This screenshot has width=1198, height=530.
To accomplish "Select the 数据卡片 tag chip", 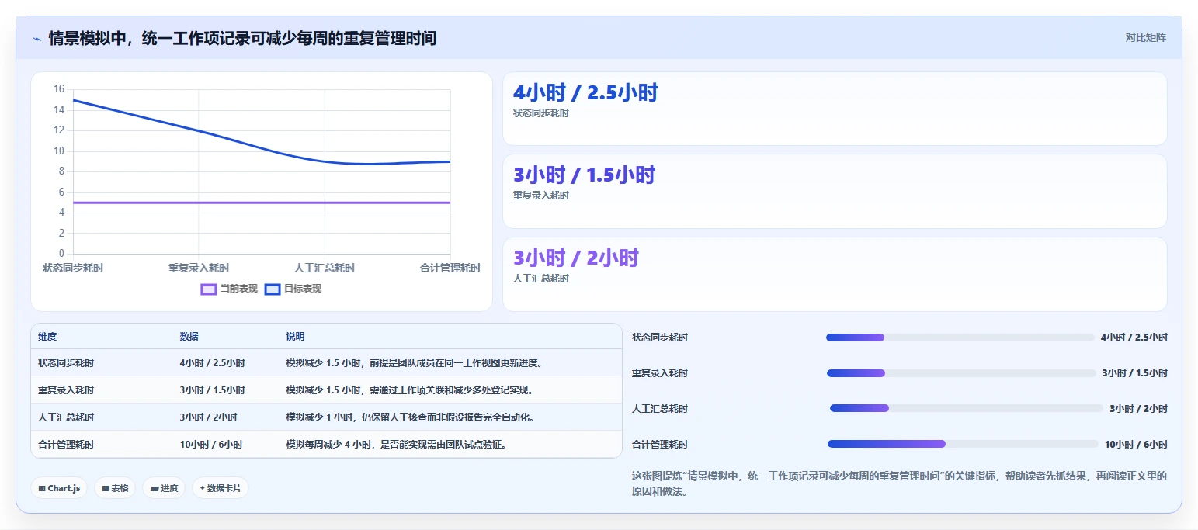I will 221,488.
